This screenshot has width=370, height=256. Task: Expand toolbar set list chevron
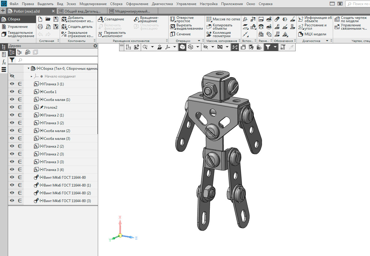pyautogui.click(x=18, y=40)
